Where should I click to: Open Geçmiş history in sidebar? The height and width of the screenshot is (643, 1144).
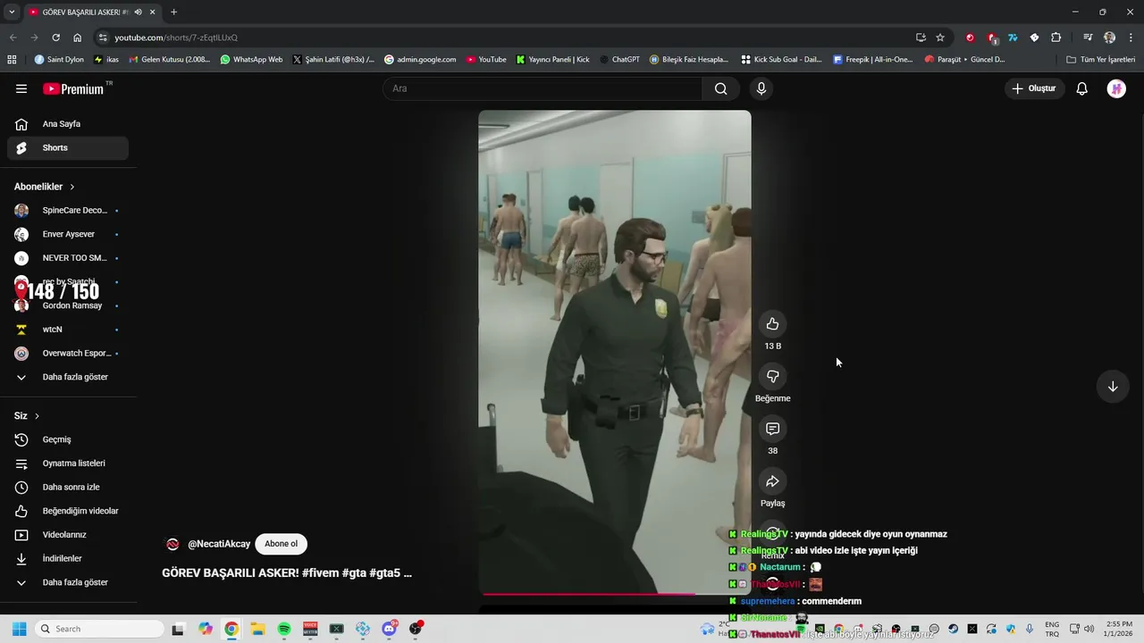68,439
